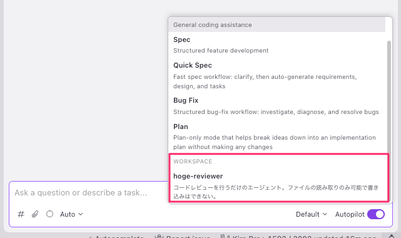Select the Bug Fix mode option
The height and width of the screenshot is (238, 401).
coord(277,106)
